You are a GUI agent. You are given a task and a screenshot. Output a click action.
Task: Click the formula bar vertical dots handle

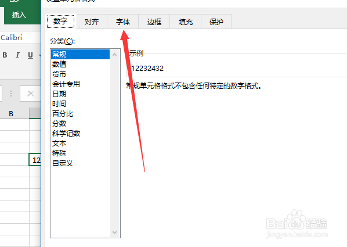click(x=11, y=94)
